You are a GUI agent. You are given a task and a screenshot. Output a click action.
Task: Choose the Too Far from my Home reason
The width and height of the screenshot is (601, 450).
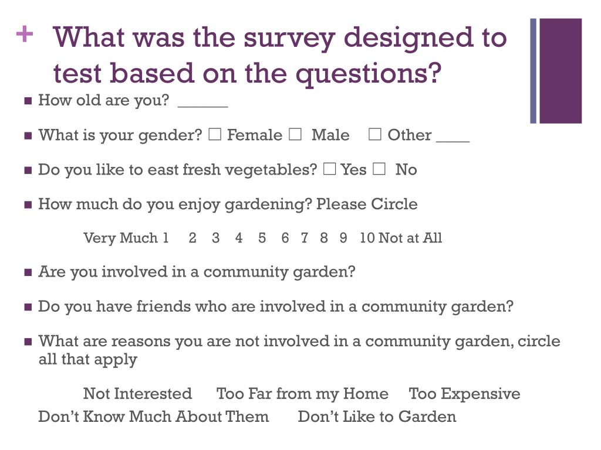[x=302, y=393]
